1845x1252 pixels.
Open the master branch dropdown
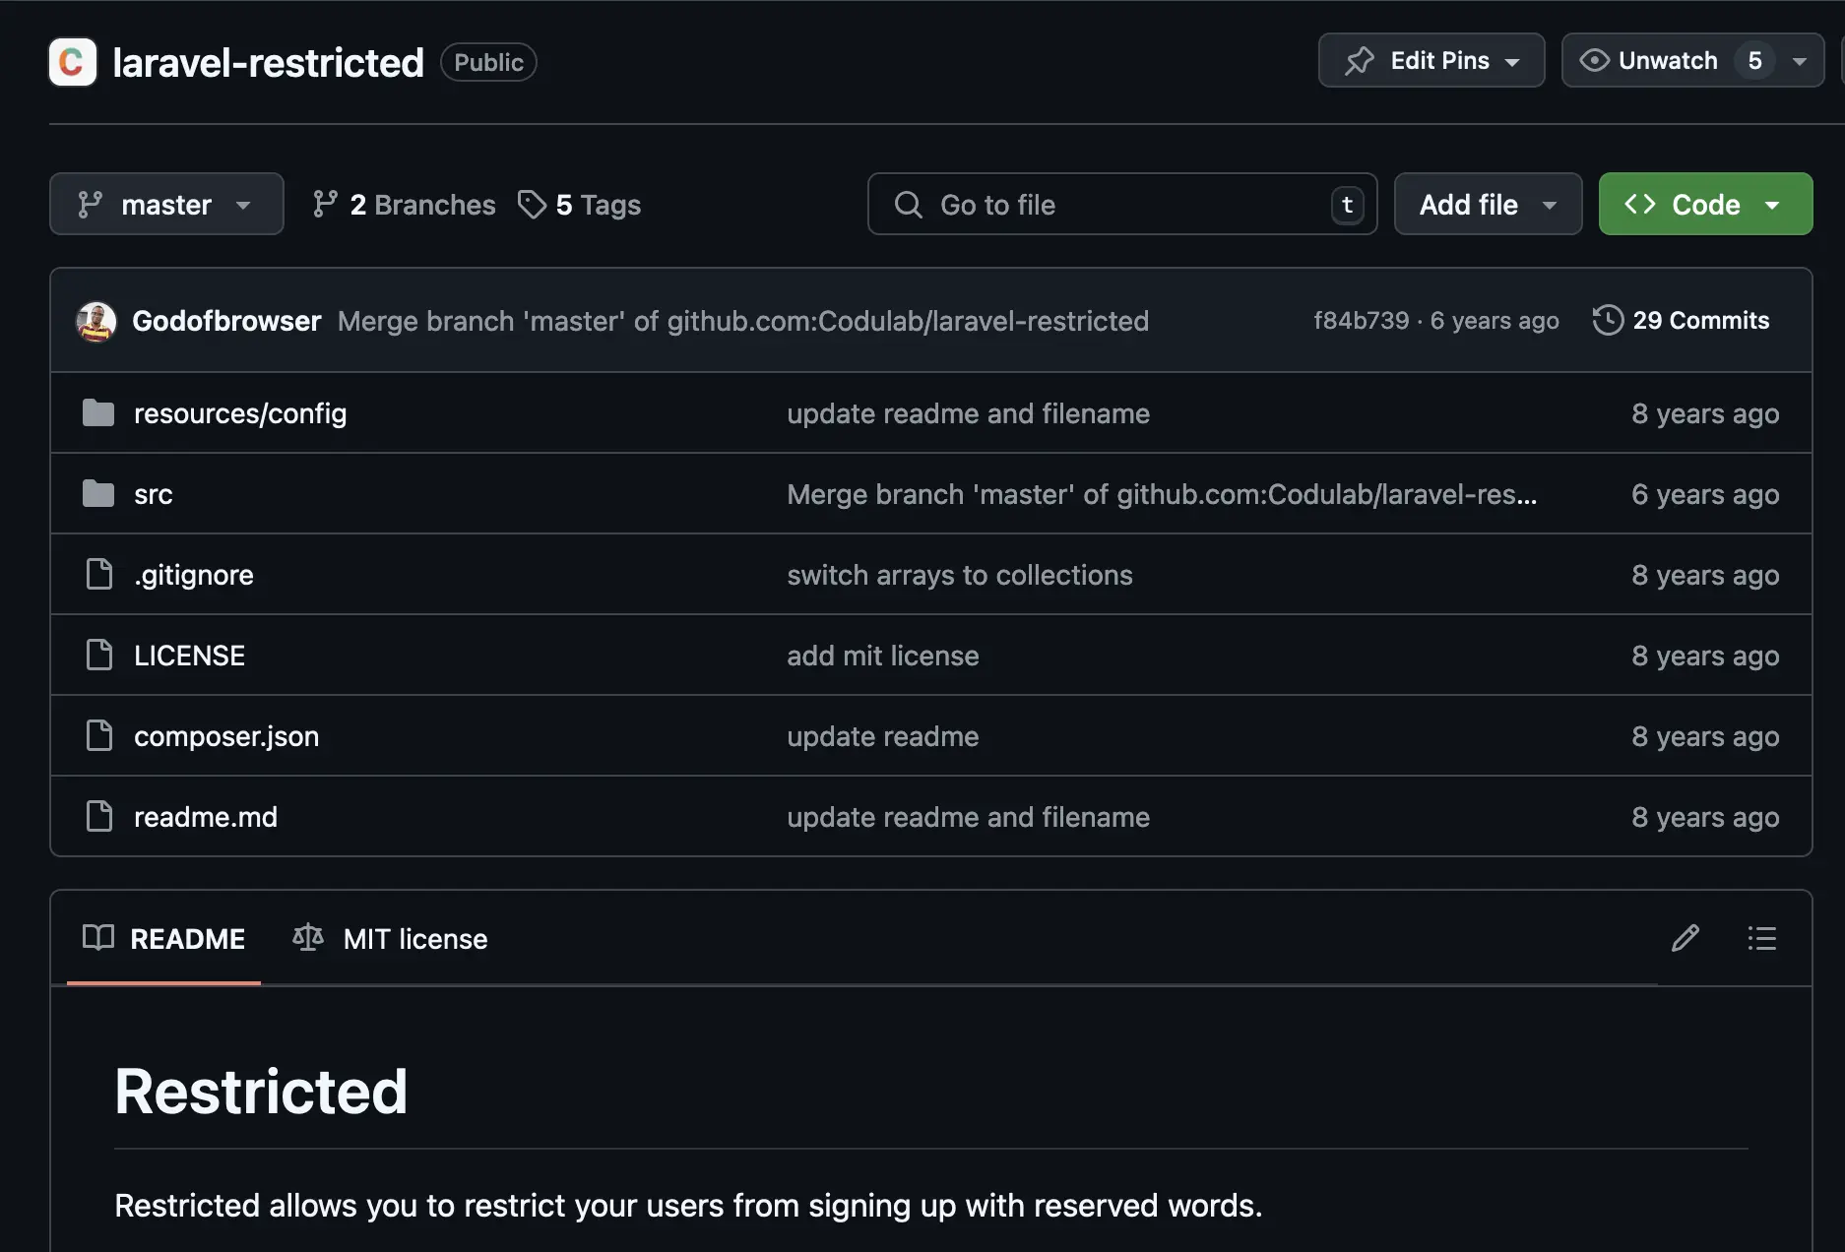pos(166,205)
